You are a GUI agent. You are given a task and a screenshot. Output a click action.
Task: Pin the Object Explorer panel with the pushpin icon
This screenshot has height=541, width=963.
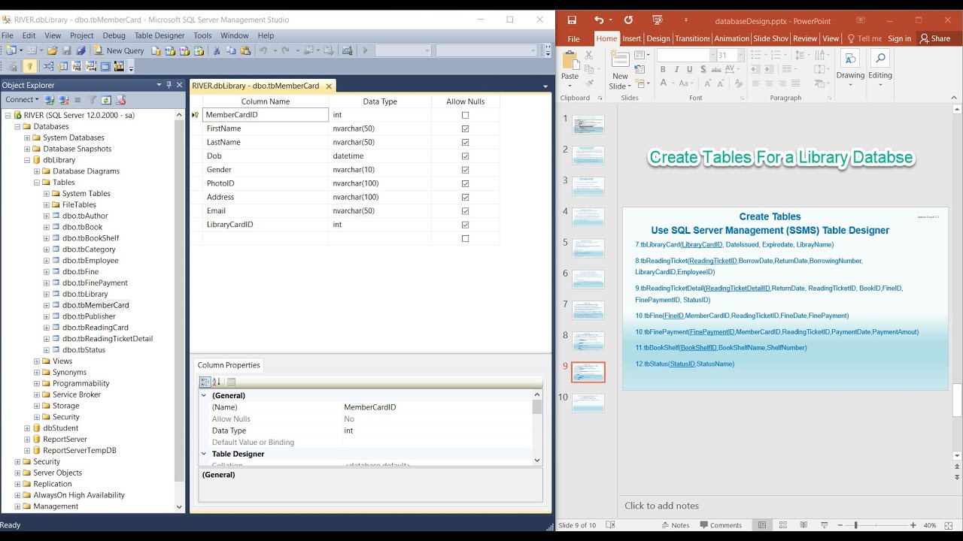click(169, 85)
